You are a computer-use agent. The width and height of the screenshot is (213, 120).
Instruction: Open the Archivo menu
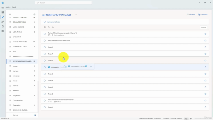tap(8, 7)
